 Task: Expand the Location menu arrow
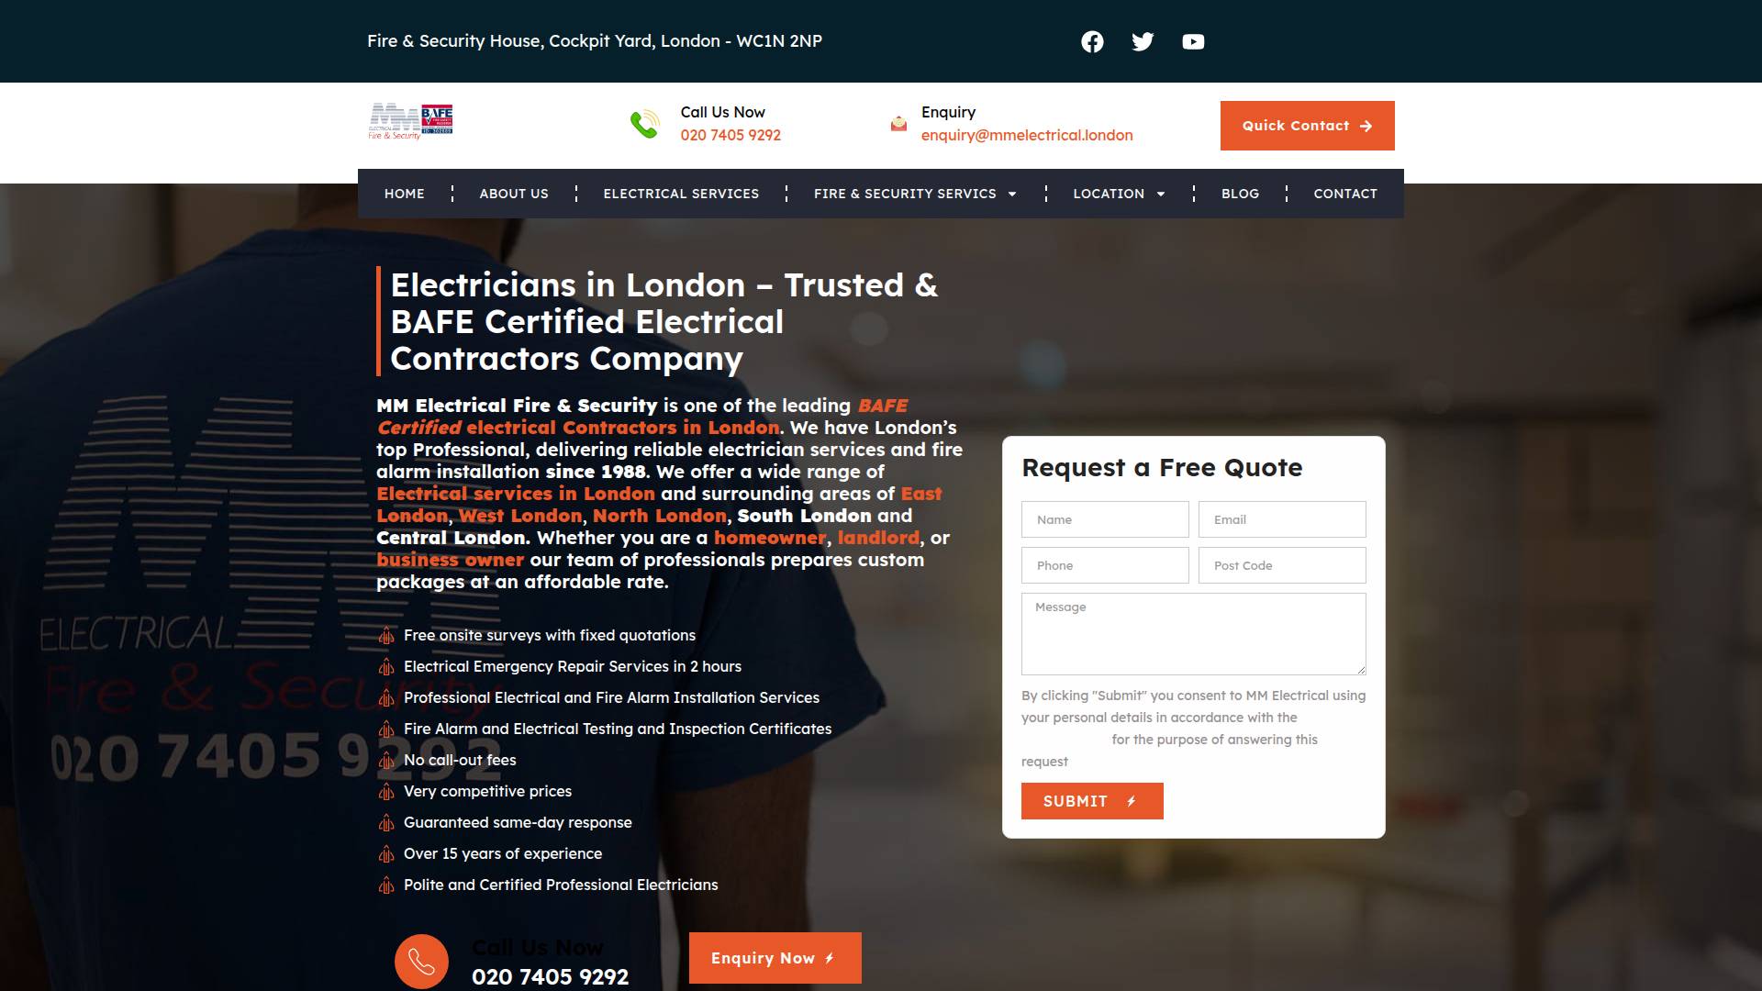(x=1161, y=194)
